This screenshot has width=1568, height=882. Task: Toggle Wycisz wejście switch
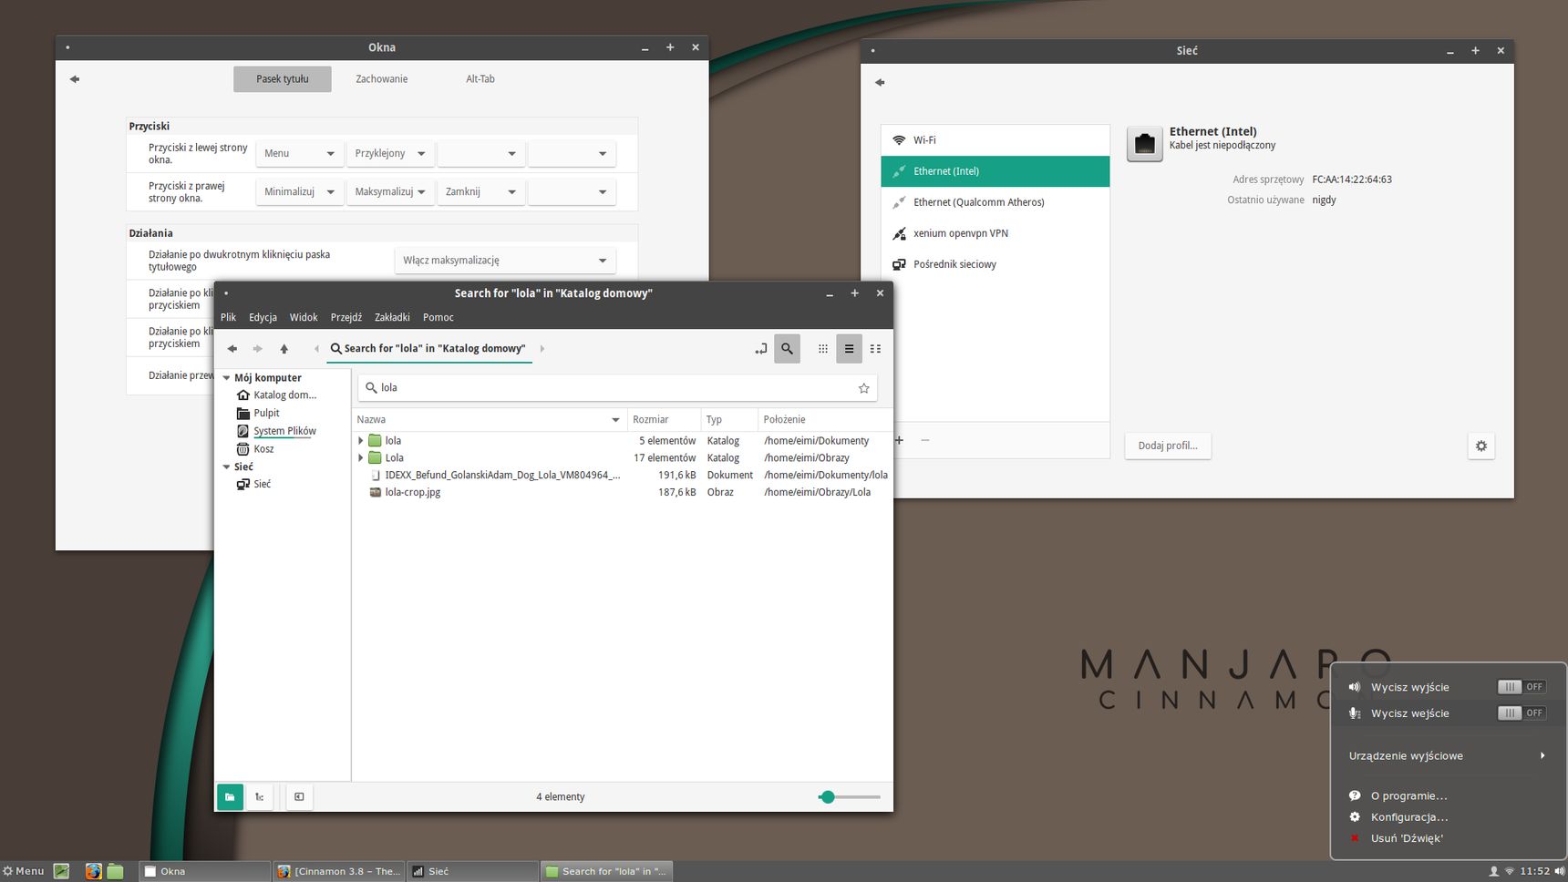tap(1522, 713)
